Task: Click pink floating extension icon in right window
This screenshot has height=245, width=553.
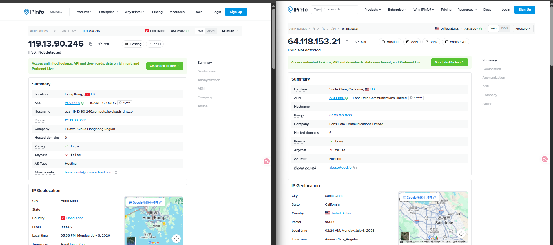Action: 545,159
